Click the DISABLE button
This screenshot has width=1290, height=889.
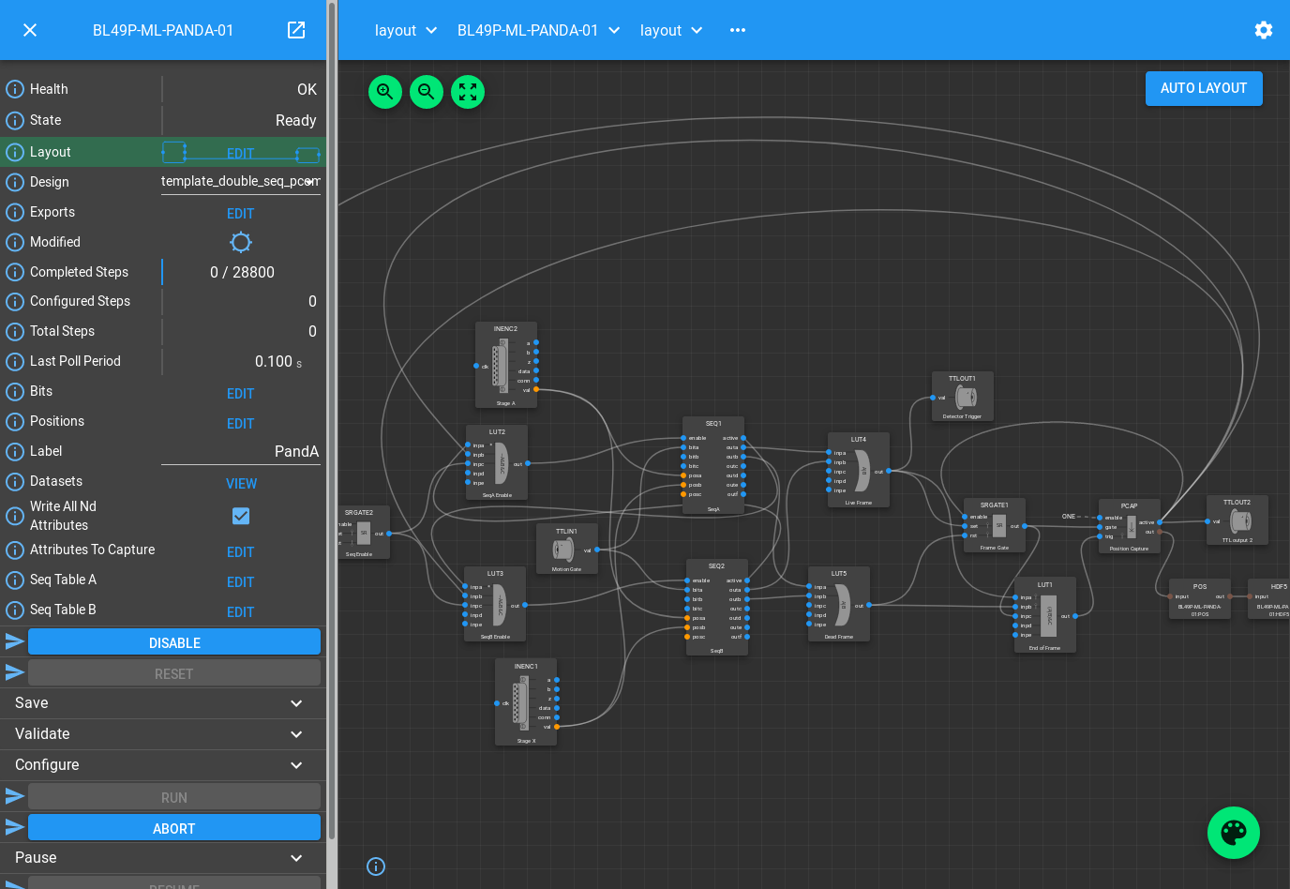pos(174,642)
